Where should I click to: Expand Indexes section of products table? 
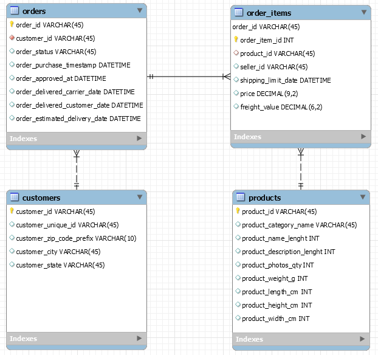coord(362,339)
